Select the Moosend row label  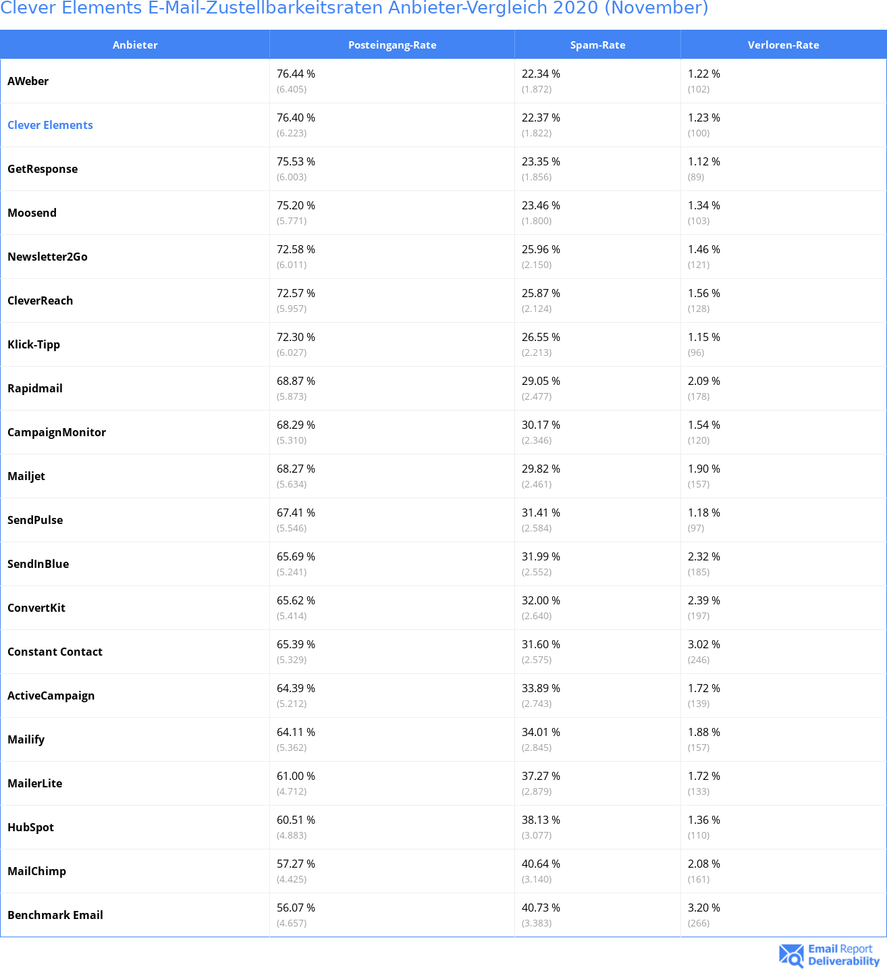pyautogui.click(x=32, y=213)
